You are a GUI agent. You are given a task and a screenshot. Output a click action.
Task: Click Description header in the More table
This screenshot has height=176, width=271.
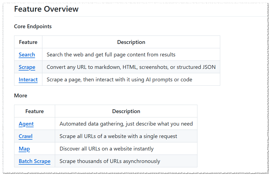click(126, 111)
